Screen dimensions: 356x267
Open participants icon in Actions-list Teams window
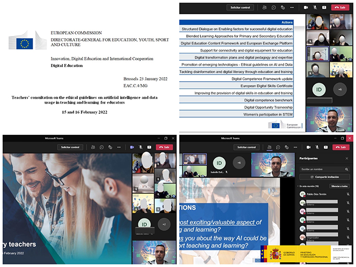coord(264,8)
